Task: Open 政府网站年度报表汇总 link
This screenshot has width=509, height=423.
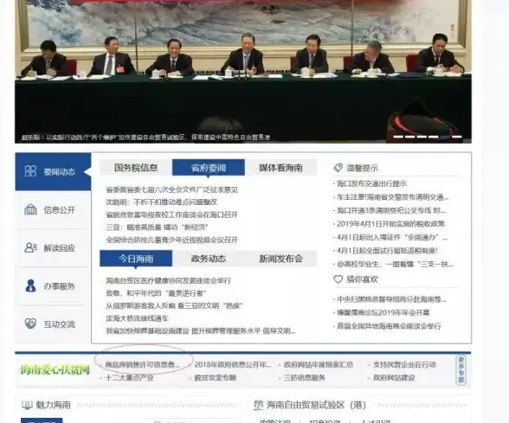Action: coord(319,364)
